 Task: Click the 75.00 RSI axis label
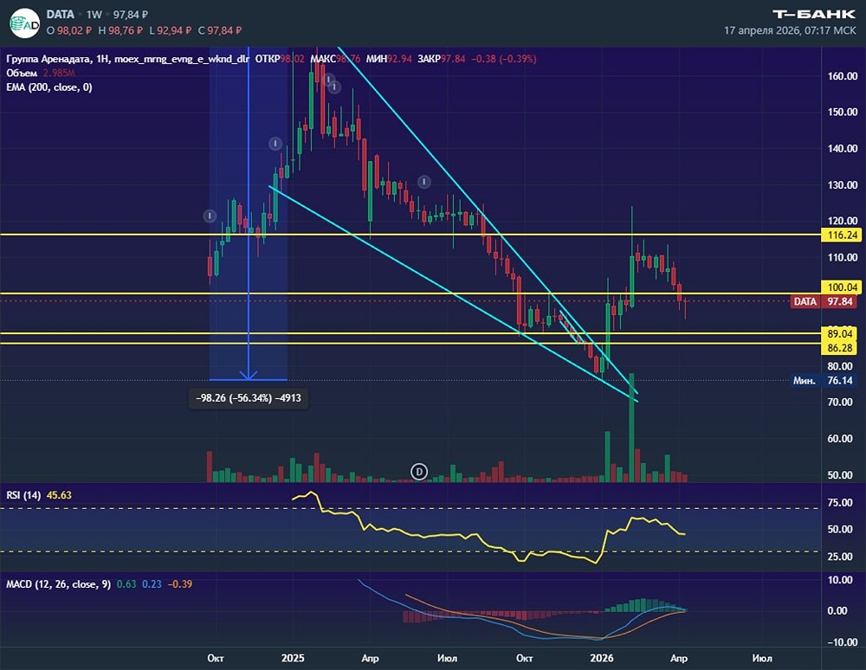pos(839,502)
